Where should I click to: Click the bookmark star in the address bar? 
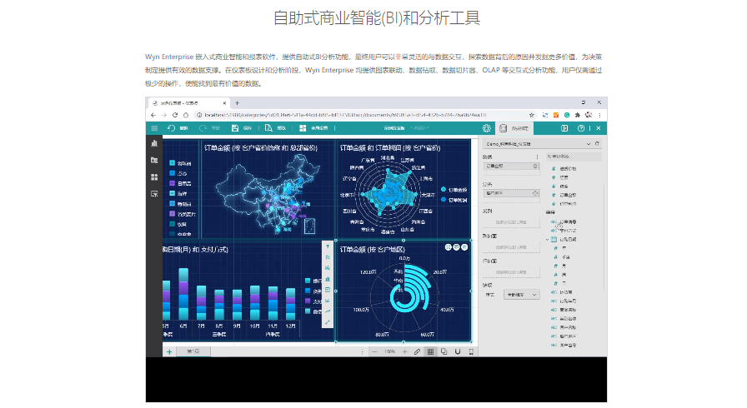click(x=532, y=115)
